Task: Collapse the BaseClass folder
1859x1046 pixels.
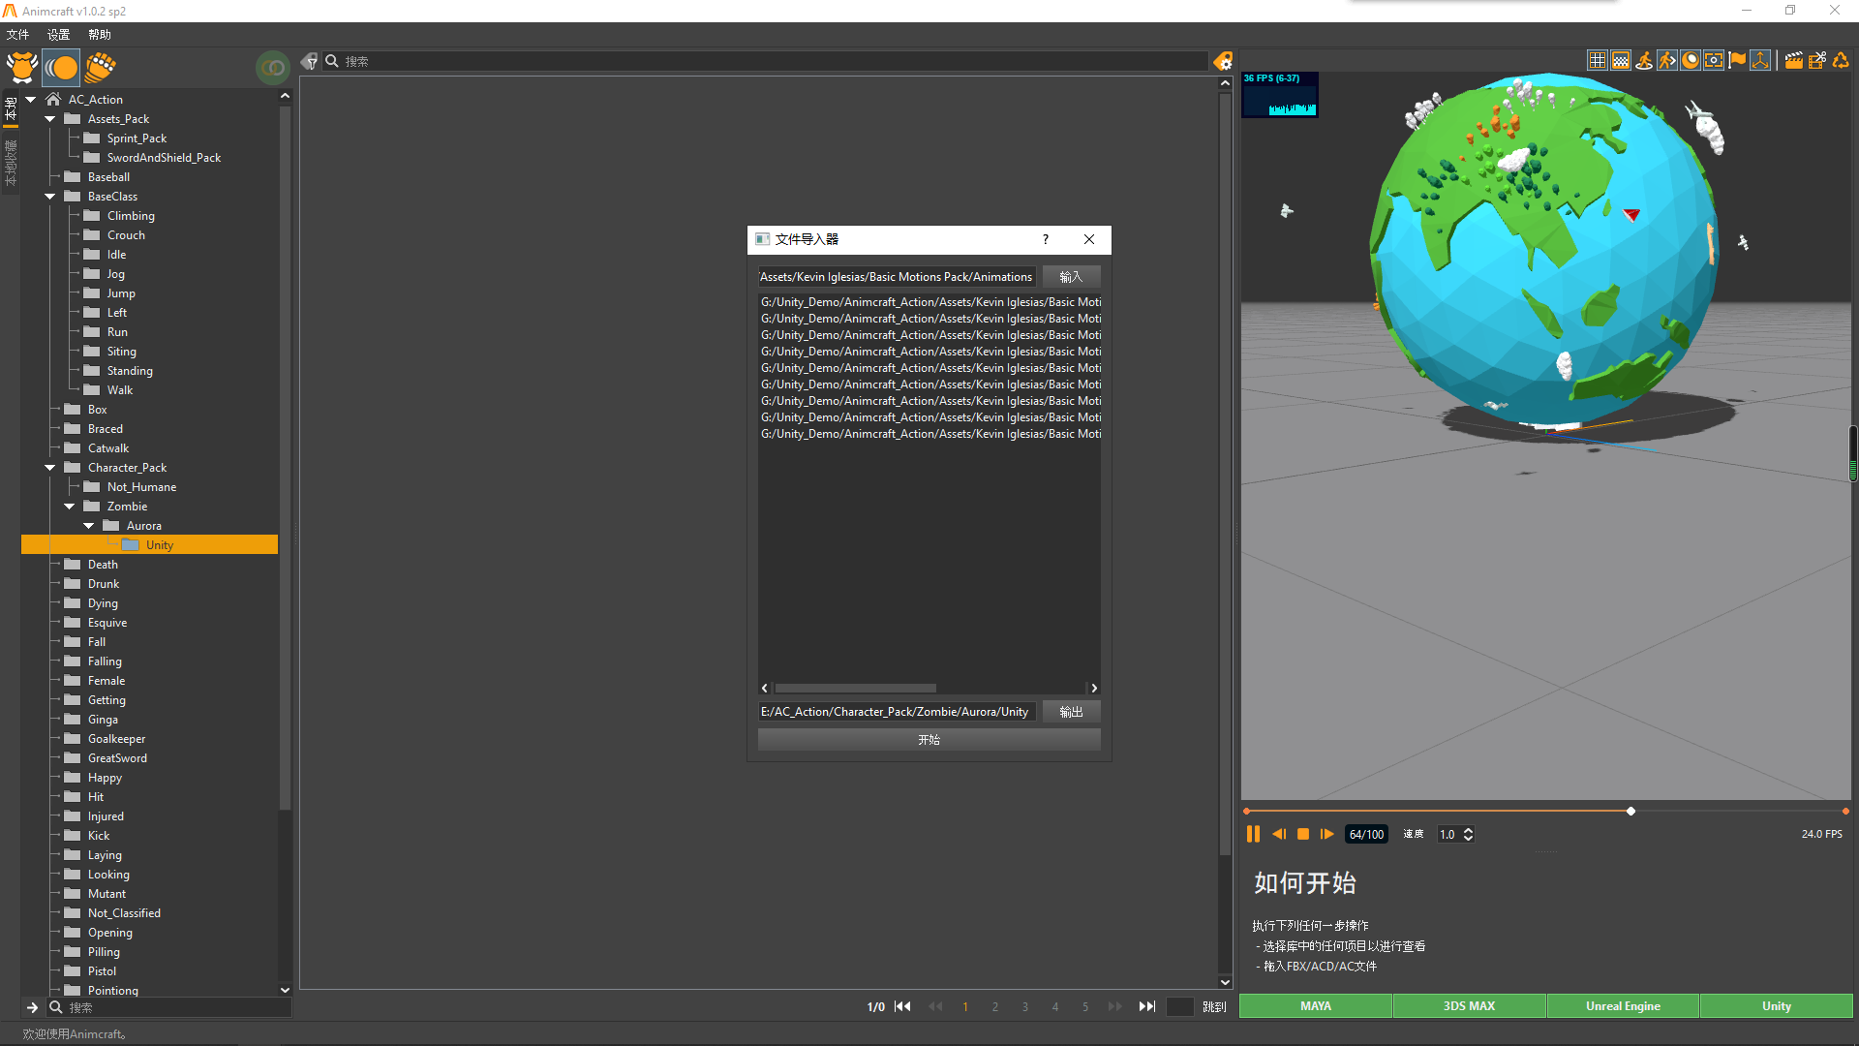Action: [x=49, y=196]
